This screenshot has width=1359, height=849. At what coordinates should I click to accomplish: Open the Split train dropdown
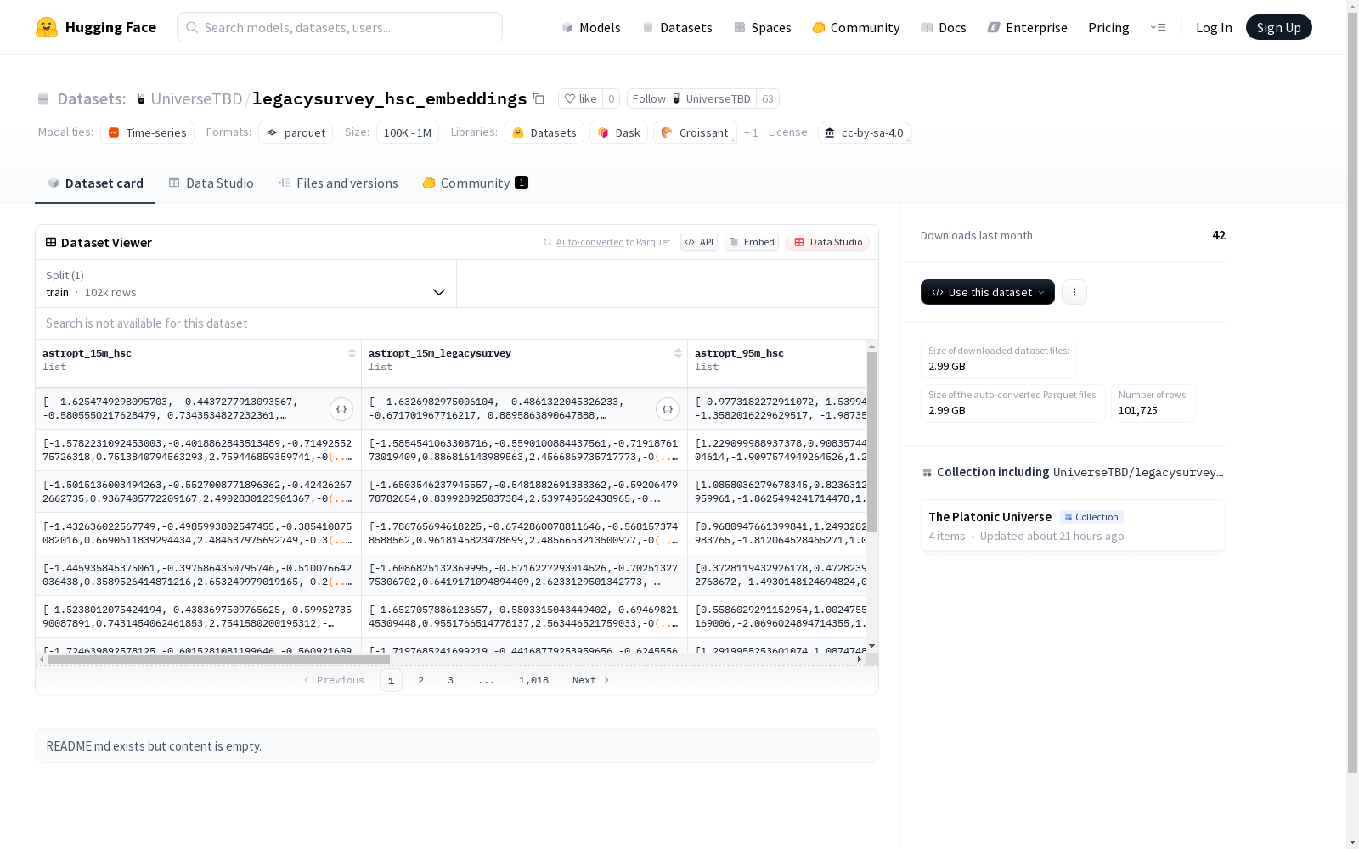(x=246, y=284)
